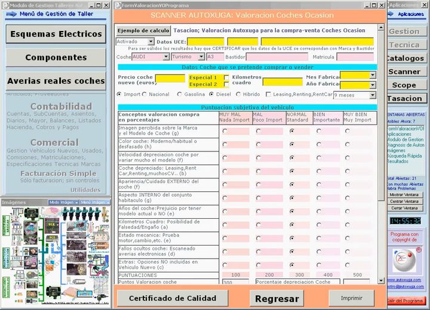Set Velocidad depreciacion row to MAL
430x310 pixels.
(259, 158)
